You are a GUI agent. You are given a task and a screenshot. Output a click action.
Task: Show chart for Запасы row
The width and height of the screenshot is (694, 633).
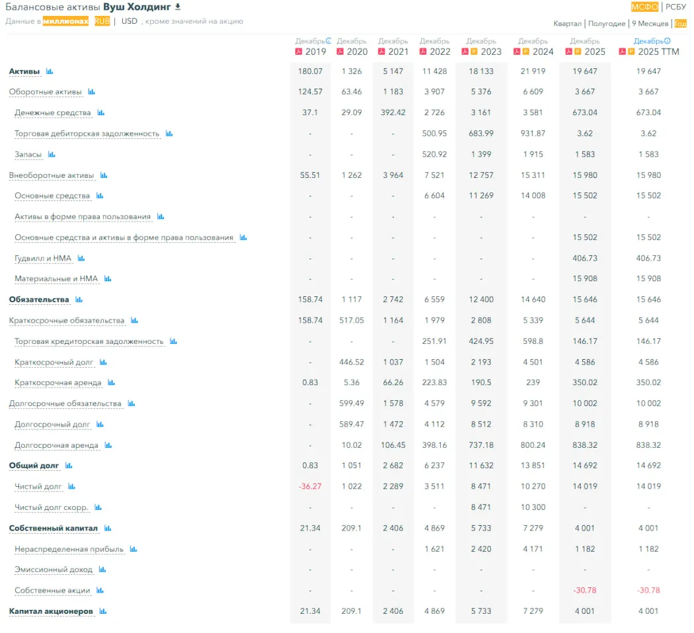pos(52,155)
